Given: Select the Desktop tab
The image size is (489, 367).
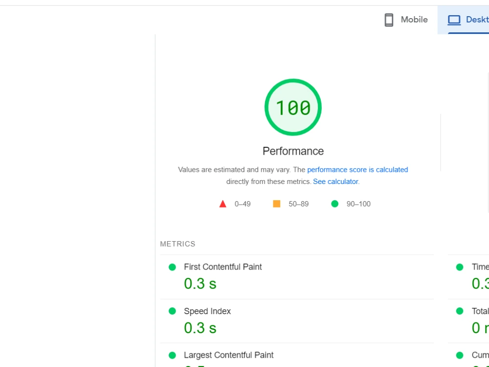Looking at the screenshot, I should (x=464, y=20).
